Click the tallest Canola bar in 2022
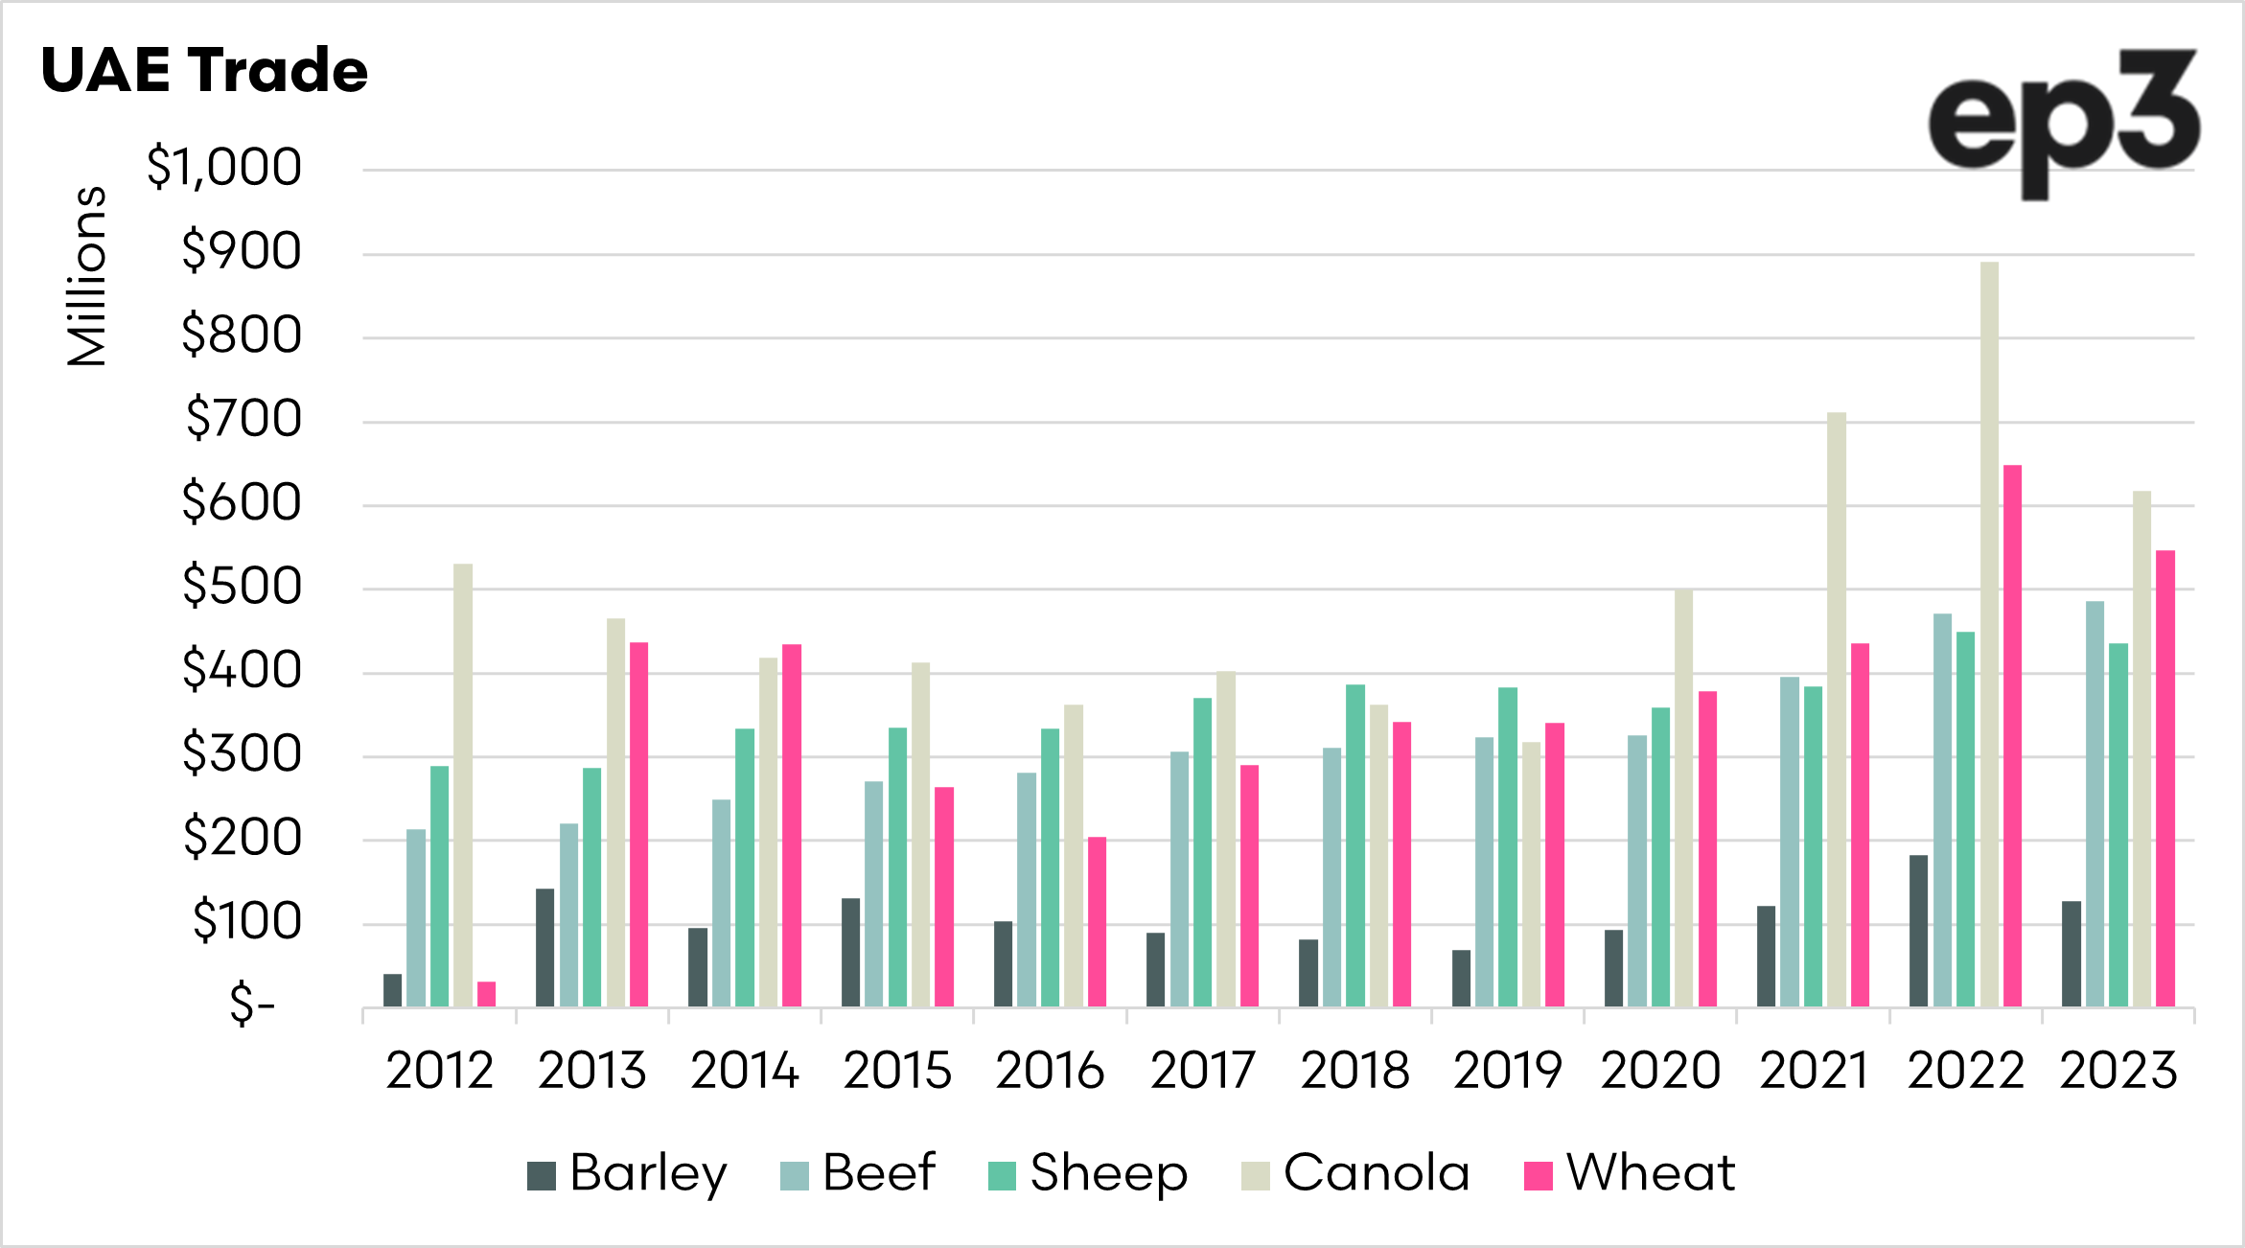Screen dimensions: 2245x1248 (x=1989, y=633)
